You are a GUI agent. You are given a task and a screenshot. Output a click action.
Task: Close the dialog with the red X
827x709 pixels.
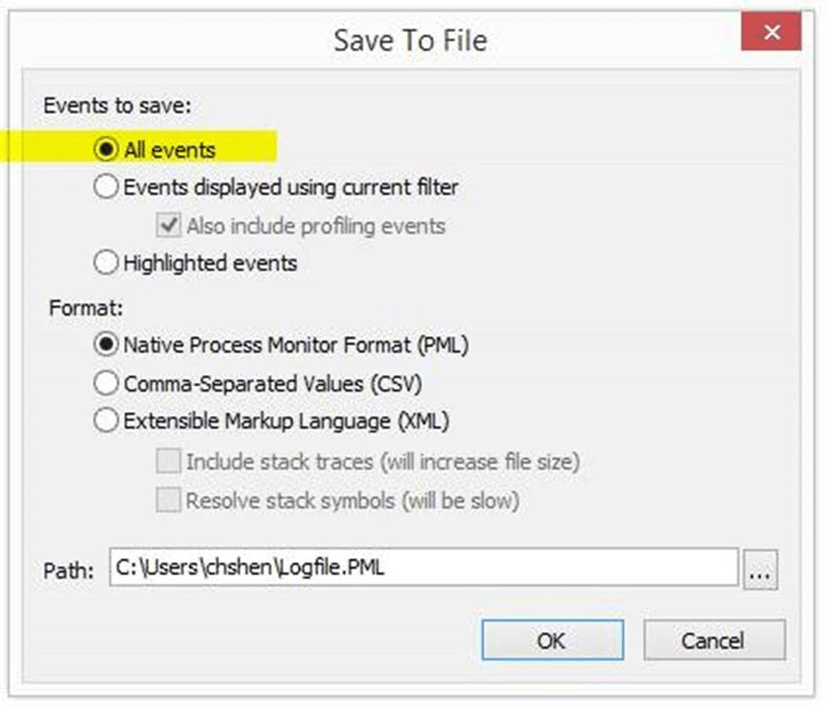click(771, 32)
